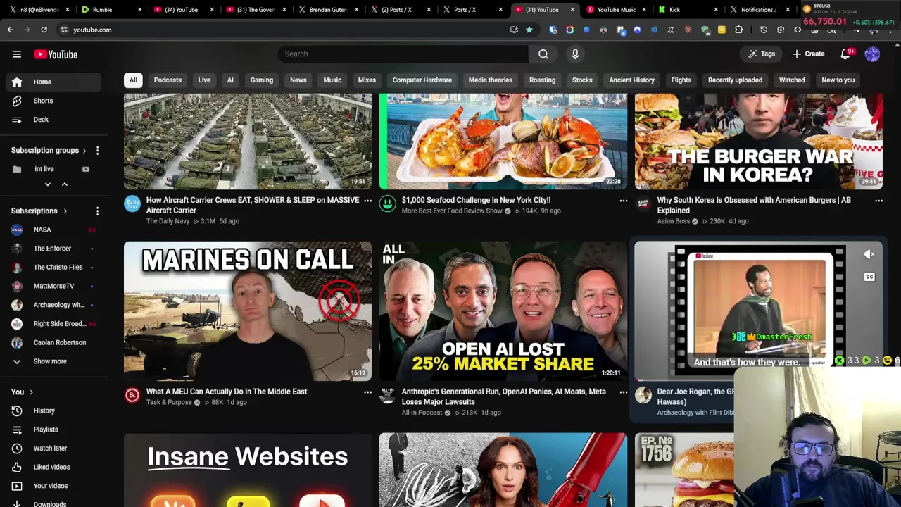This screenshot has height=507, width=901.
Task: Select the Gaming filter chip
Action: click(x=261, y=80)
